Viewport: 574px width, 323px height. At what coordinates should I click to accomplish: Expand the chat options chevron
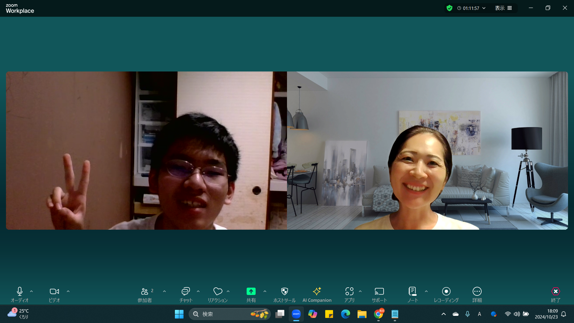[x=198, y=291]
